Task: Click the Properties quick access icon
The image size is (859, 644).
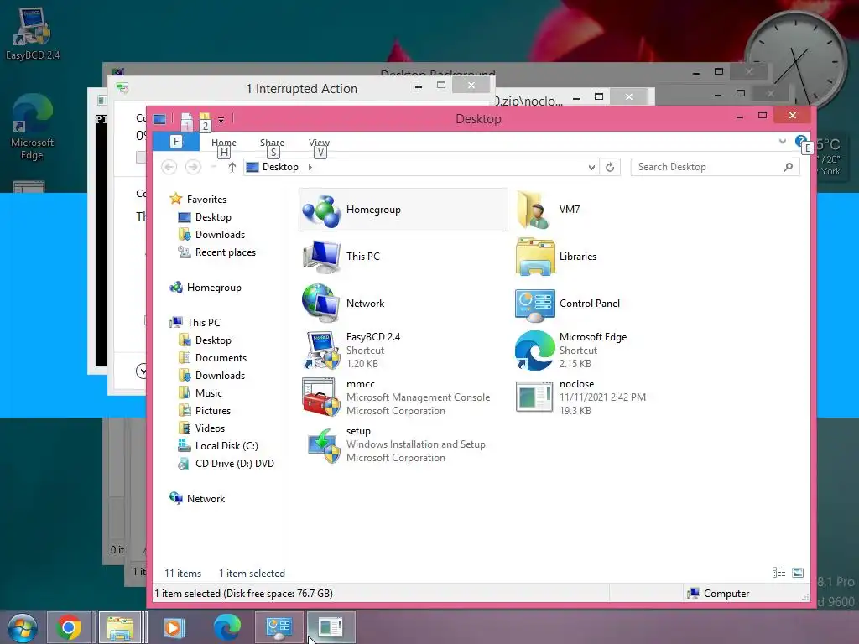Action: [187, 122]
